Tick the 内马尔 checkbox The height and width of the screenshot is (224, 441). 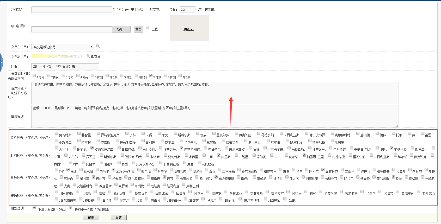[97, 170]
